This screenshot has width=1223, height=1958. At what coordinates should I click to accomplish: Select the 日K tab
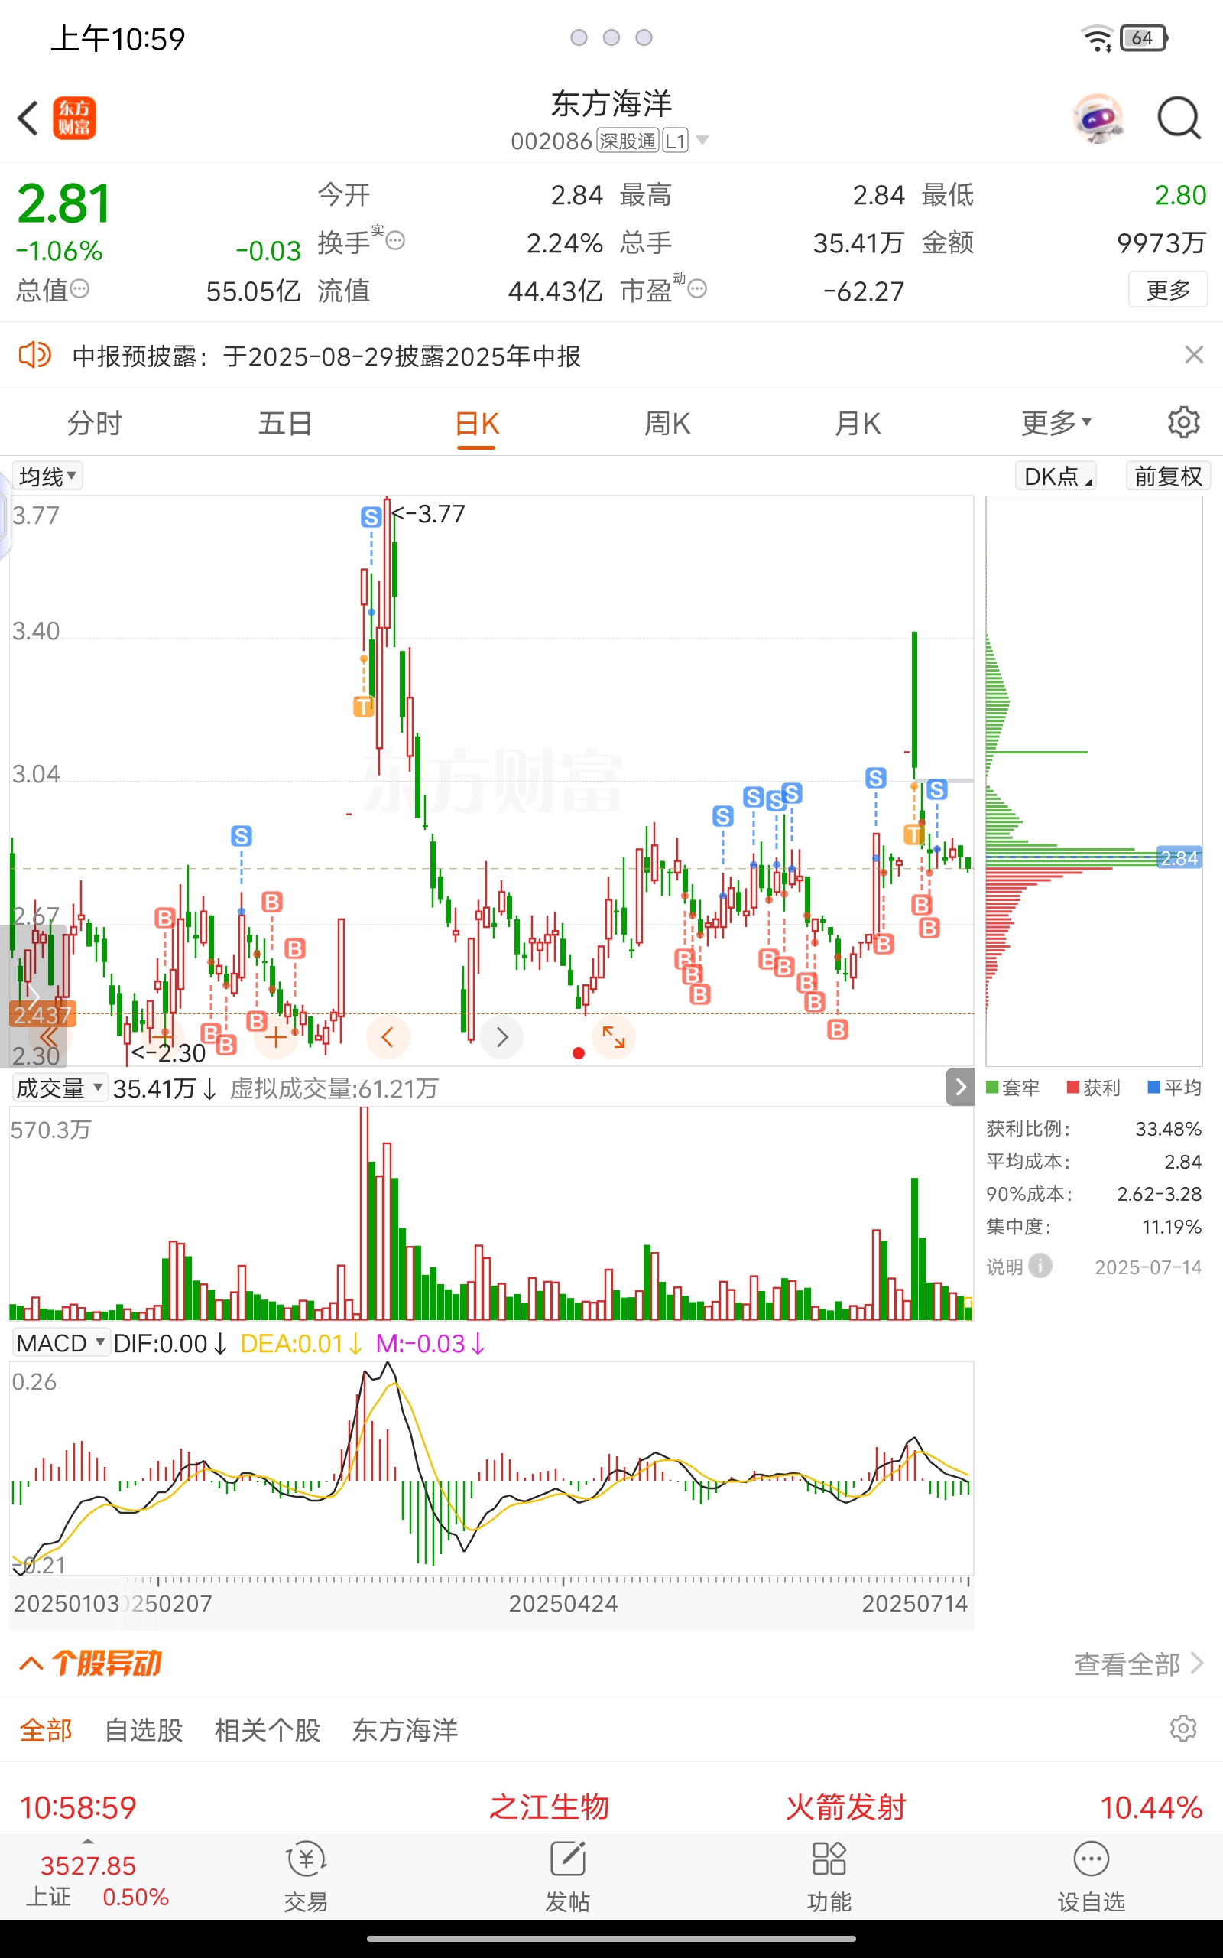click(x=476, y=423)
